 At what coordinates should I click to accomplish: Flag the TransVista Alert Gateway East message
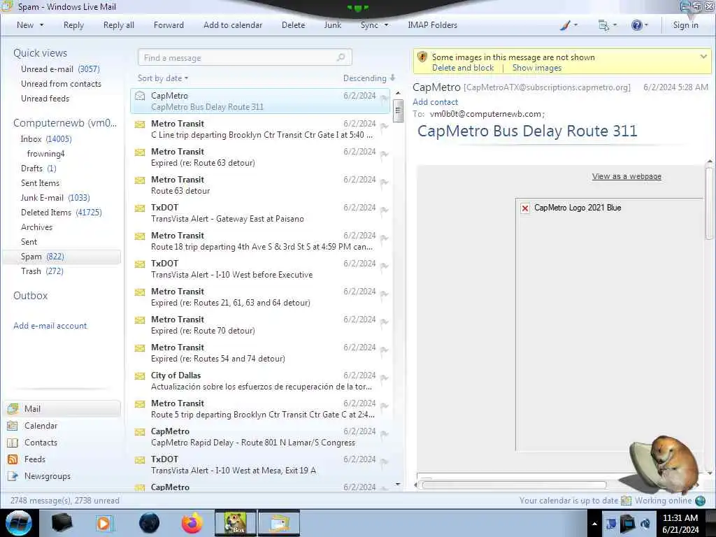[385, 210]
